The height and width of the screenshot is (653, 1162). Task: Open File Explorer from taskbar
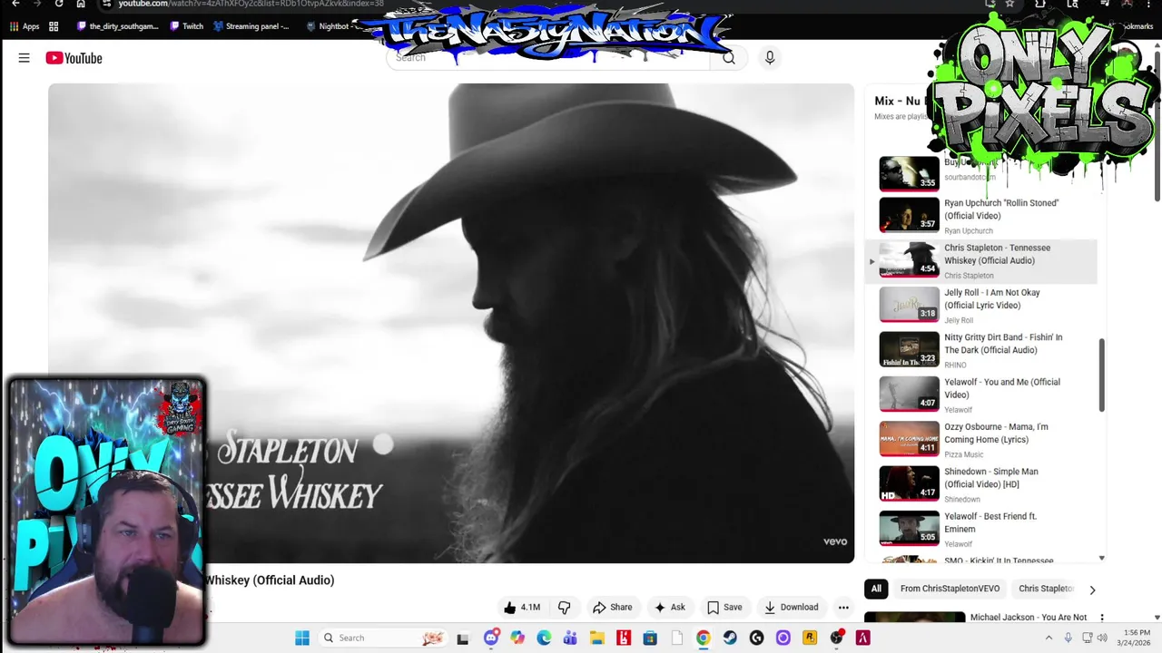(597, 638)
